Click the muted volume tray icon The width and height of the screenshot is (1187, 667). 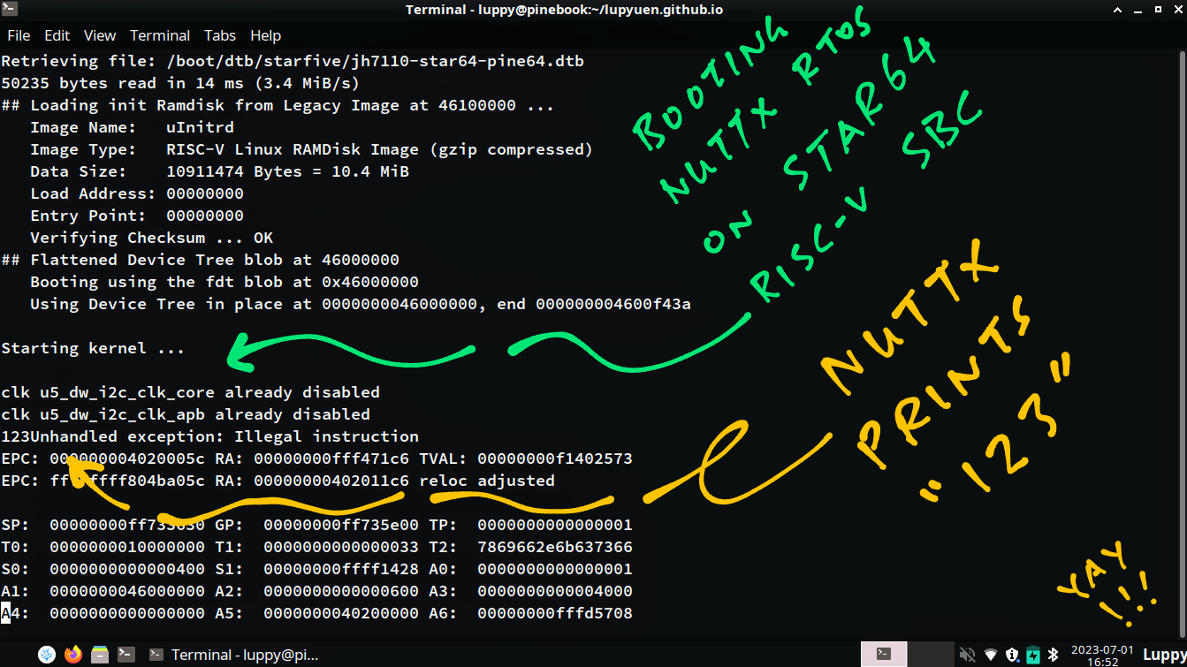tap(969, 655)
